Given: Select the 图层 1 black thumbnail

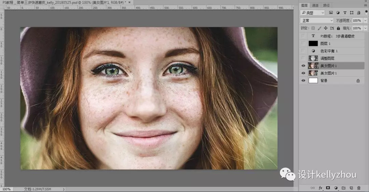Looking at the screenshot, I should (313, 43).
